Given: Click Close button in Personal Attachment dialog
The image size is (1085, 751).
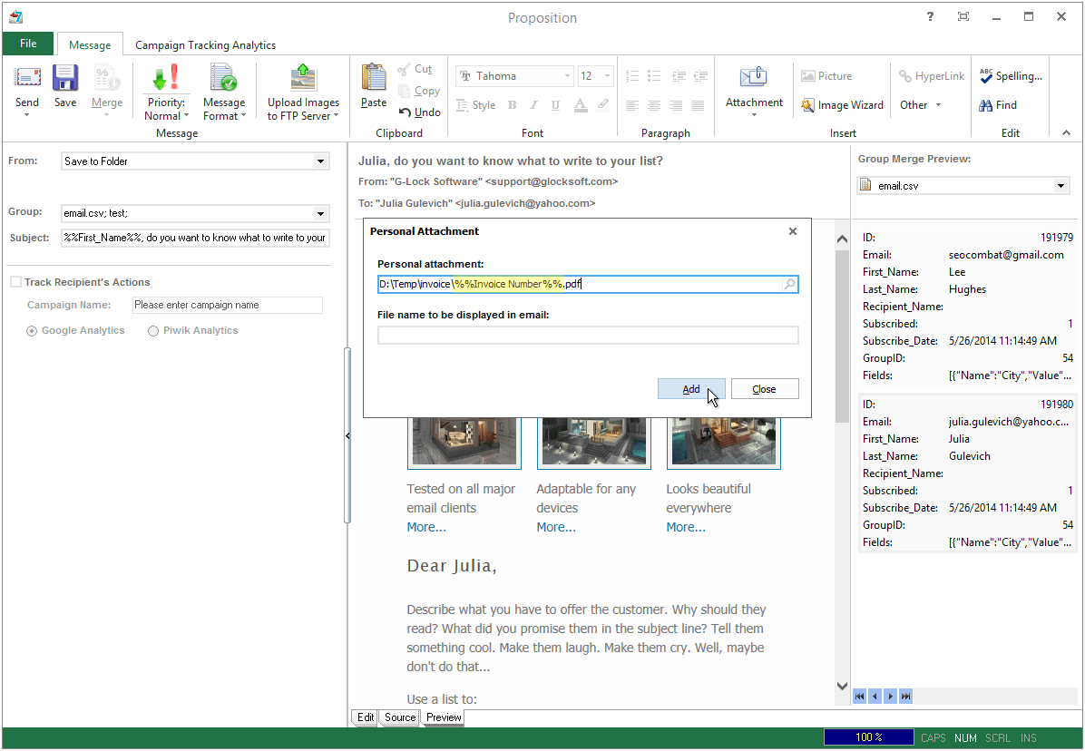Looking at the screenshot, I should [765, 388].
